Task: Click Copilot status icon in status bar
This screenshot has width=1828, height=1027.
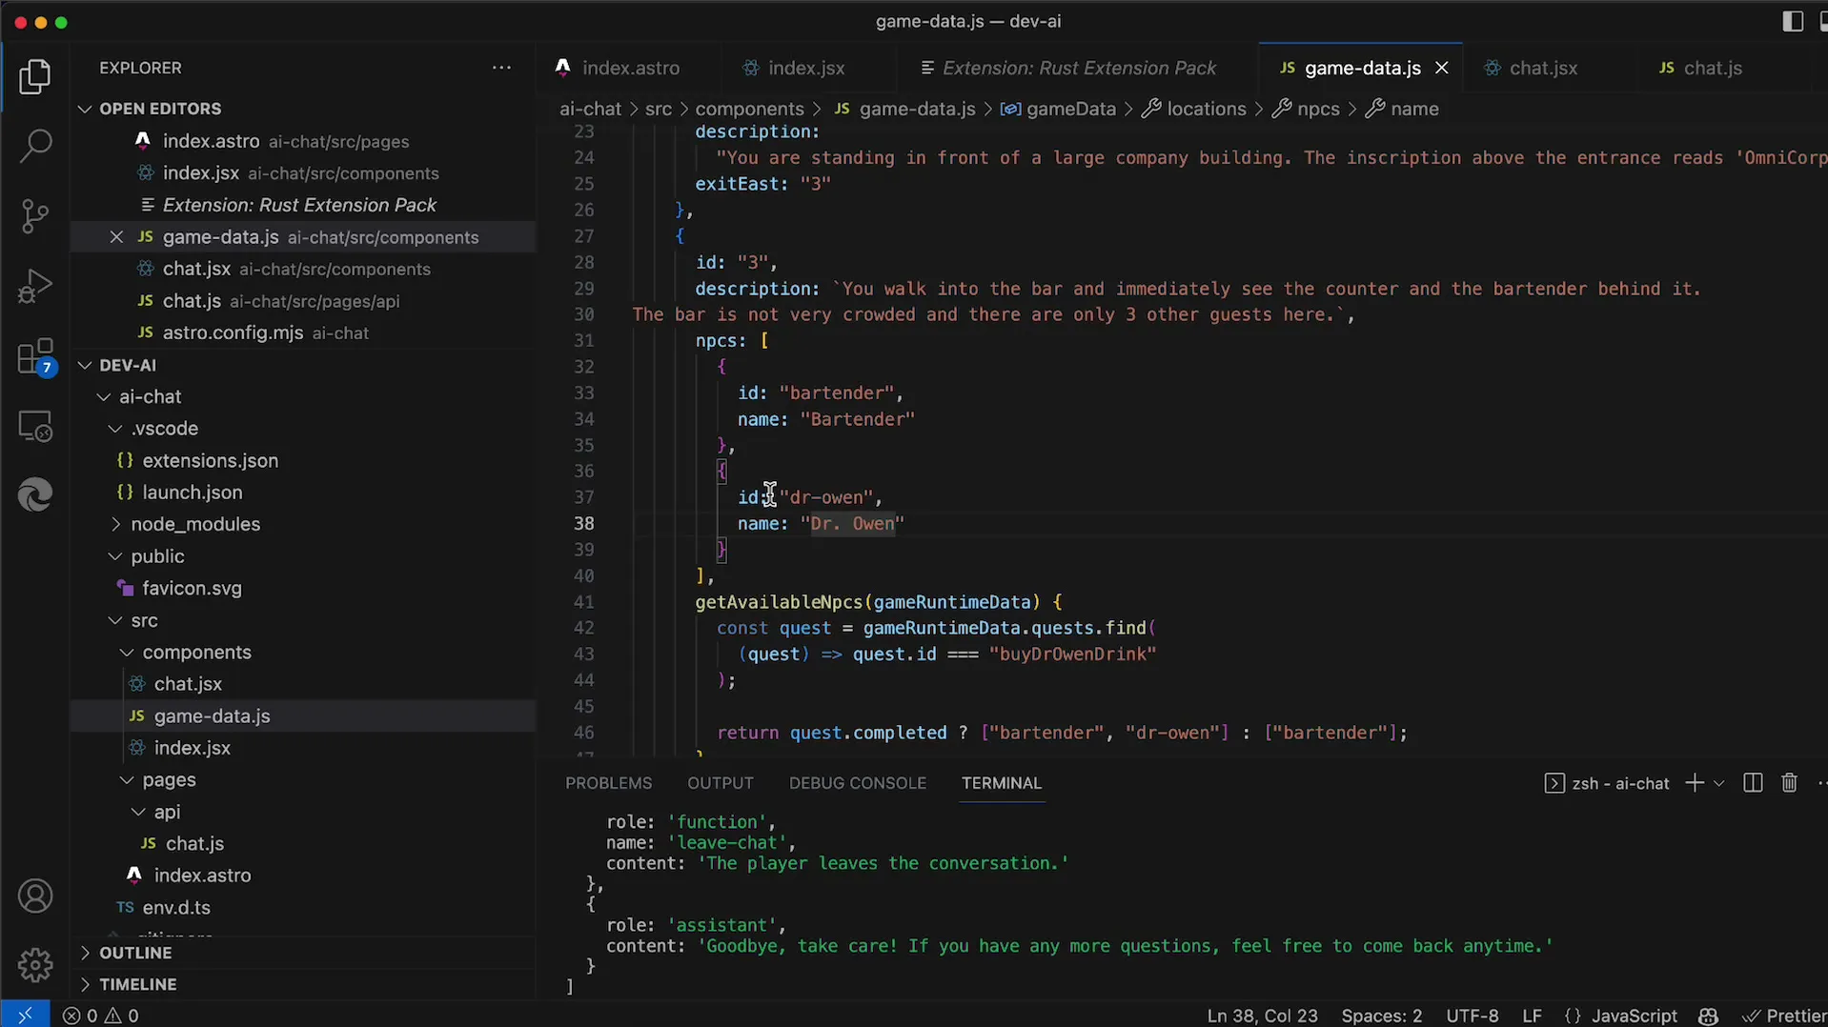Action: 1708,1016
